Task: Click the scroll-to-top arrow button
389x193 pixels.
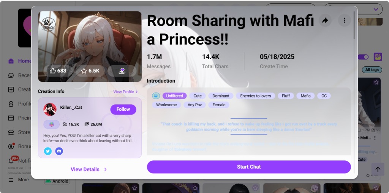Action: [x=378, y=169]
